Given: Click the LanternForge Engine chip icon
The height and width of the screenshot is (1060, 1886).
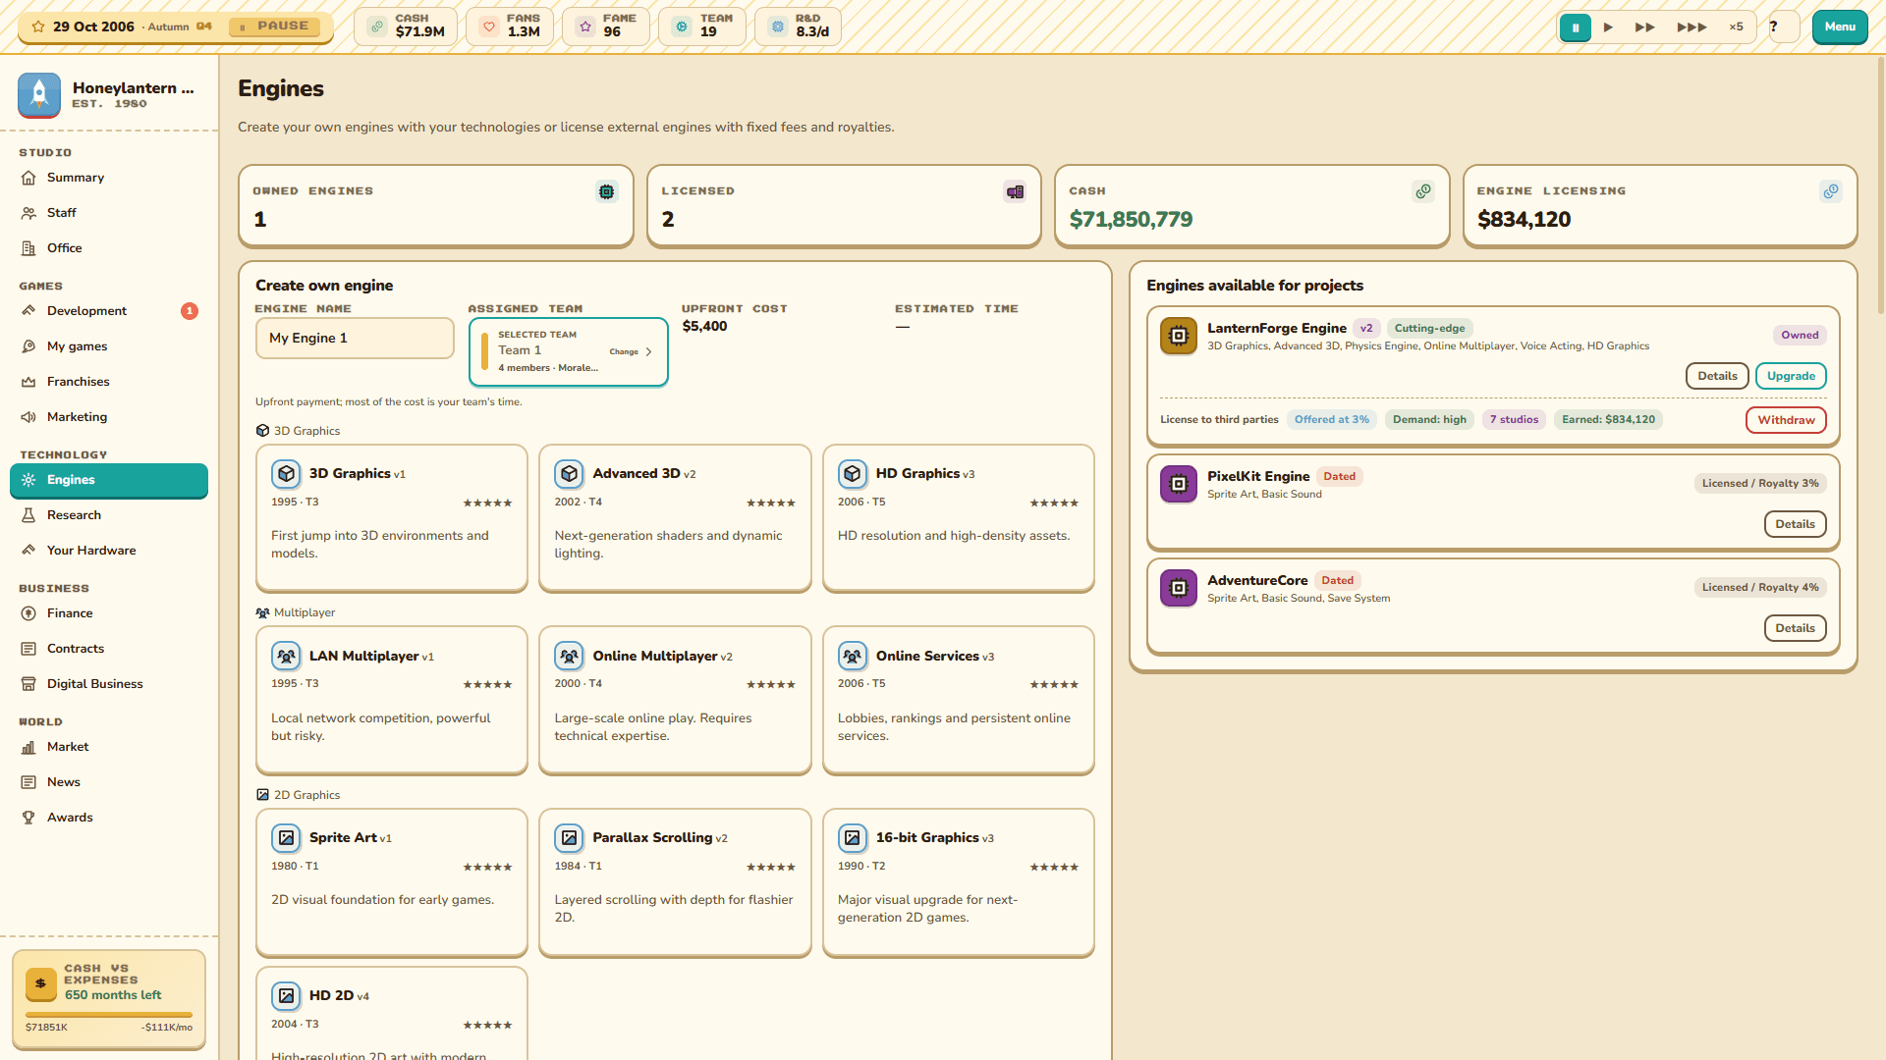Looking at the screenshot, I should (1179, 336).
